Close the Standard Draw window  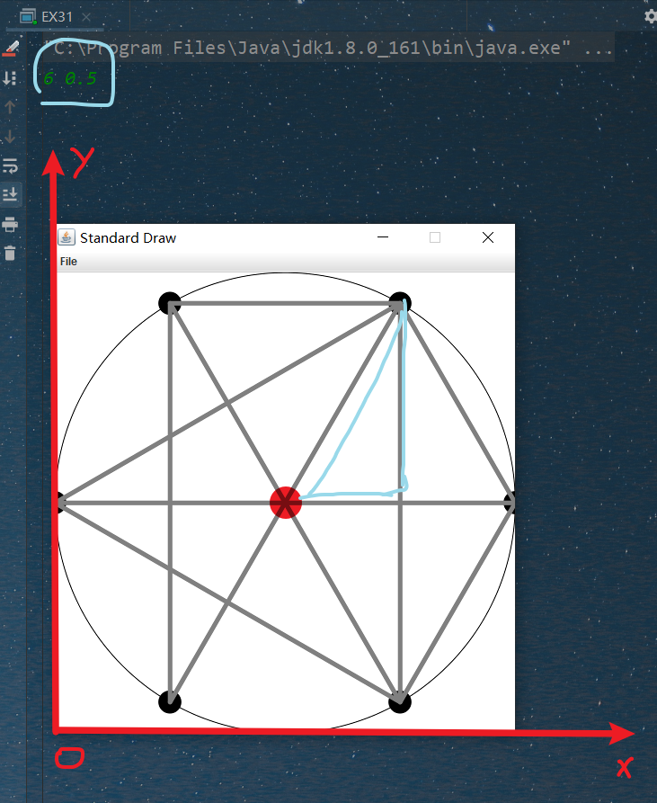(x=488, y=237)
